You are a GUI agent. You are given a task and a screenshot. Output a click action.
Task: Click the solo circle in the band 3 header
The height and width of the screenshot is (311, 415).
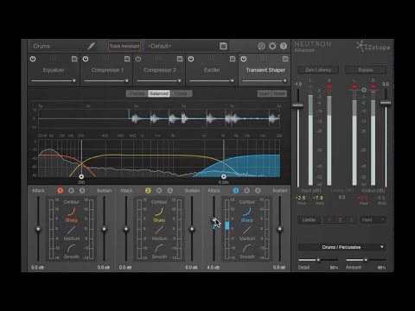(258, 191)
